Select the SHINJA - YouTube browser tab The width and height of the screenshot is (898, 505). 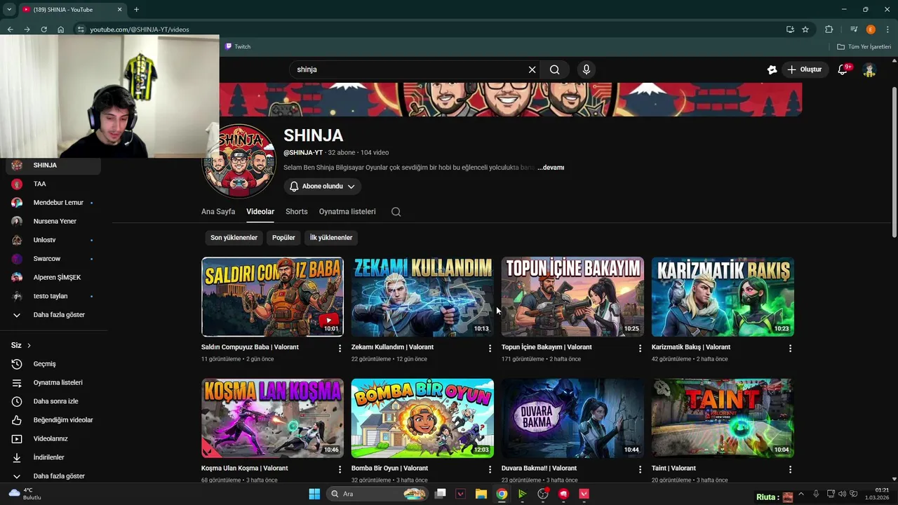[x=72, y=10]
